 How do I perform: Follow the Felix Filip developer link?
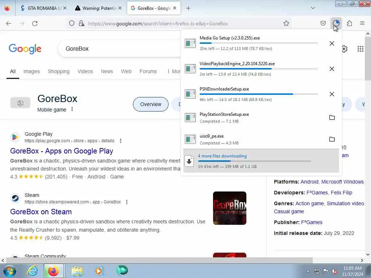[x=341, y=193]
